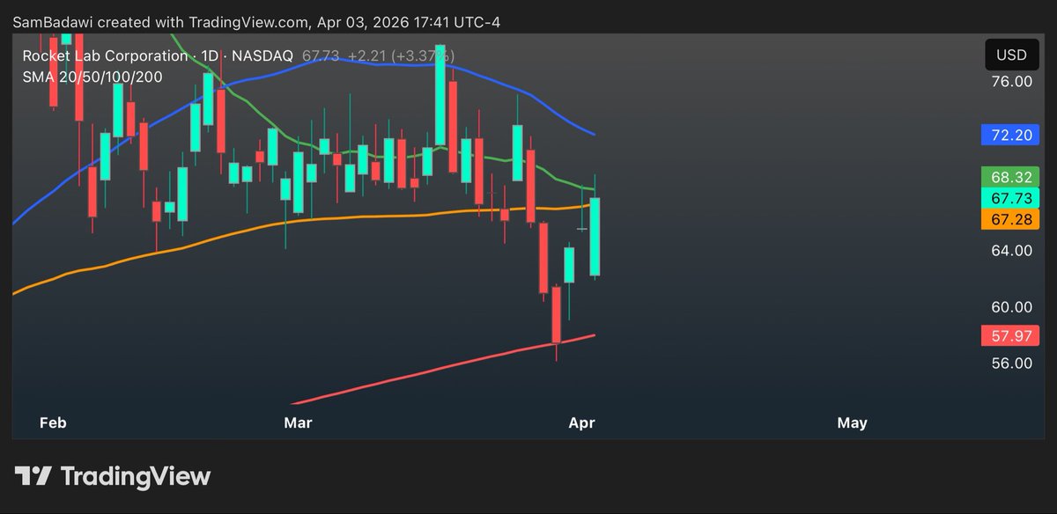Click the TradingView logo icon
The image size is (1057, 514).
pos(33,477)
